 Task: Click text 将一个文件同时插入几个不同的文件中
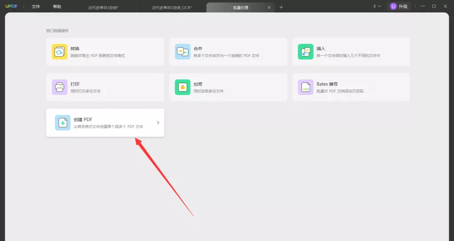(348, 55)
